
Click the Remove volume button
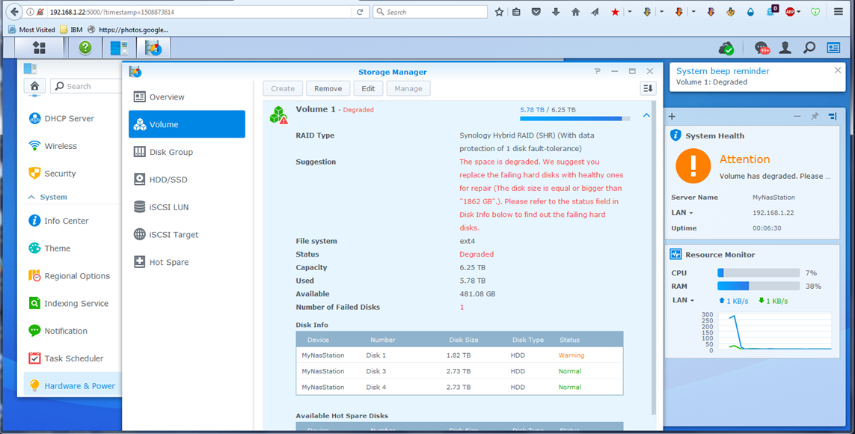click(328, 88)
